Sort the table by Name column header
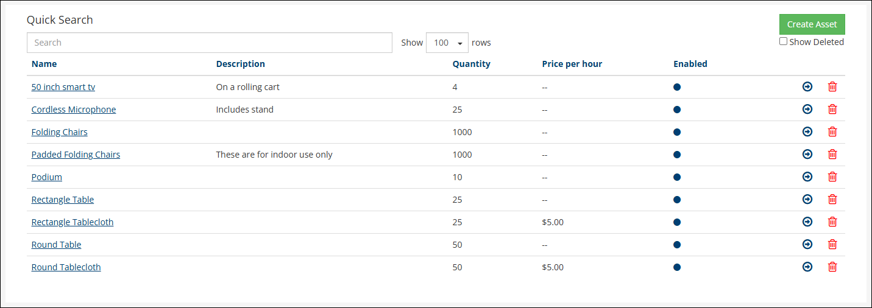Viewport: 872px width, 308px height. (44, 64)
